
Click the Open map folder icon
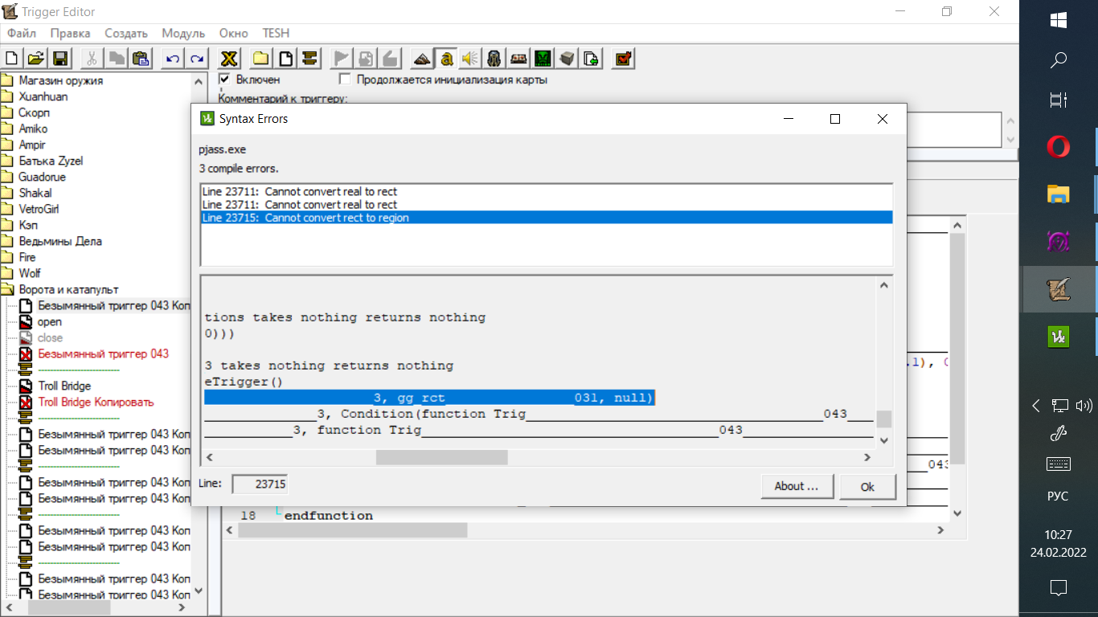[35, 58]
